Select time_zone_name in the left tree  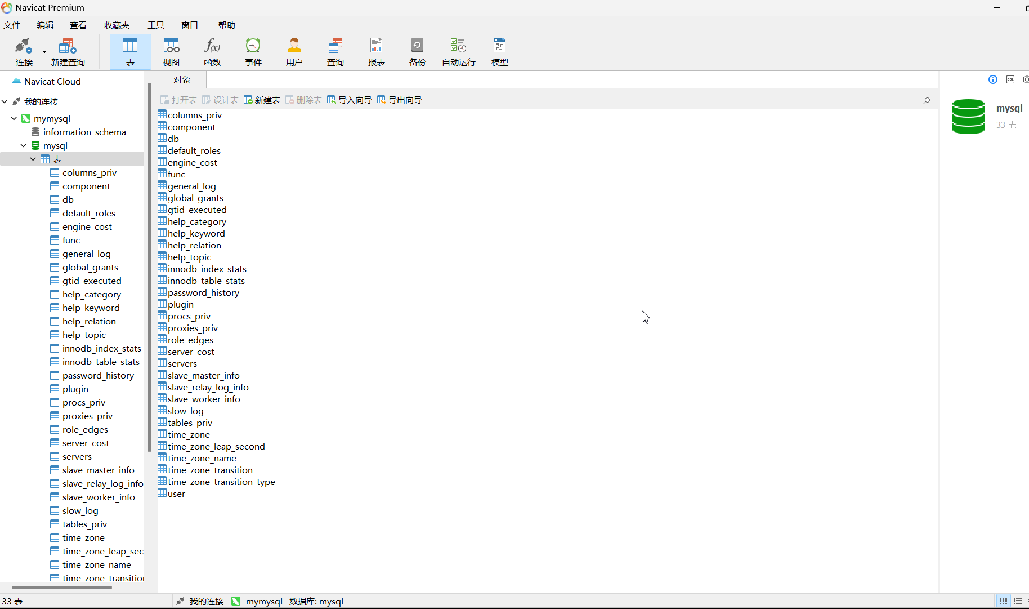click(97, 564)
